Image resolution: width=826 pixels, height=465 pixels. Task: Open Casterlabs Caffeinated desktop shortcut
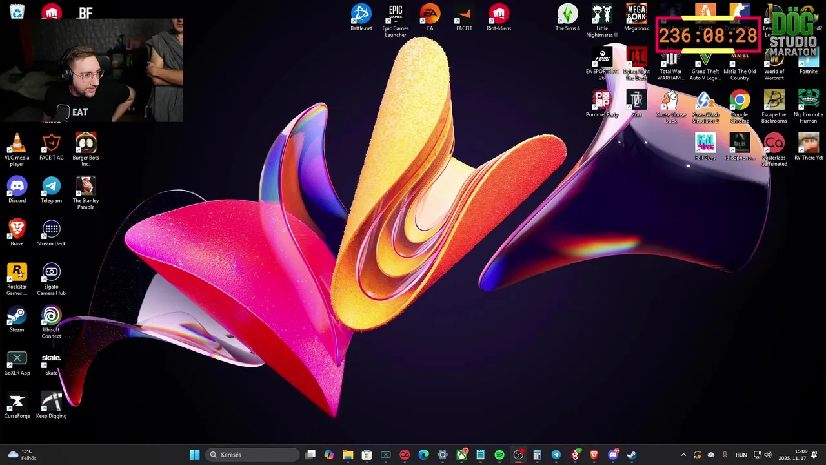click(x=774, y=150)
